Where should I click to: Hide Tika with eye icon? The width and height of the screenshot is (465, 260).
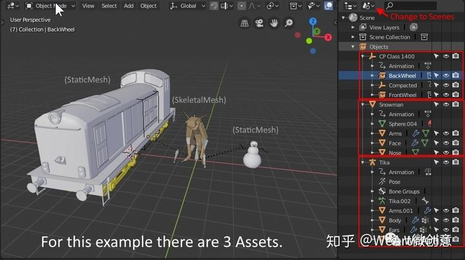pos(446,162)
